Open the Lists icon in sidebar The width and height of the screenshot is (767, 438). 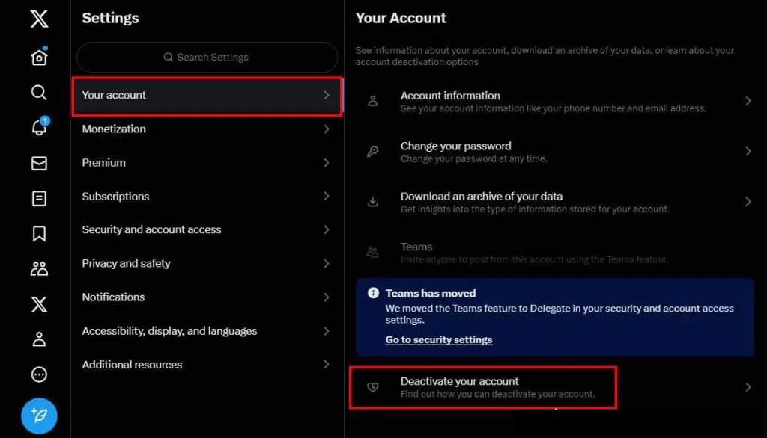tap(39, 198)
